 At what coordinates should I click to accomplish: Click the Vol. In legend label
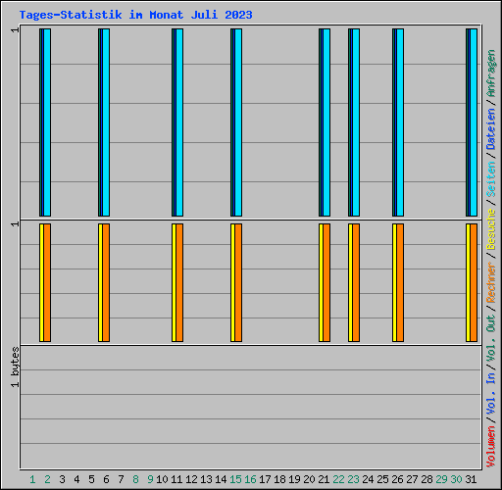[x=491, y=394]
